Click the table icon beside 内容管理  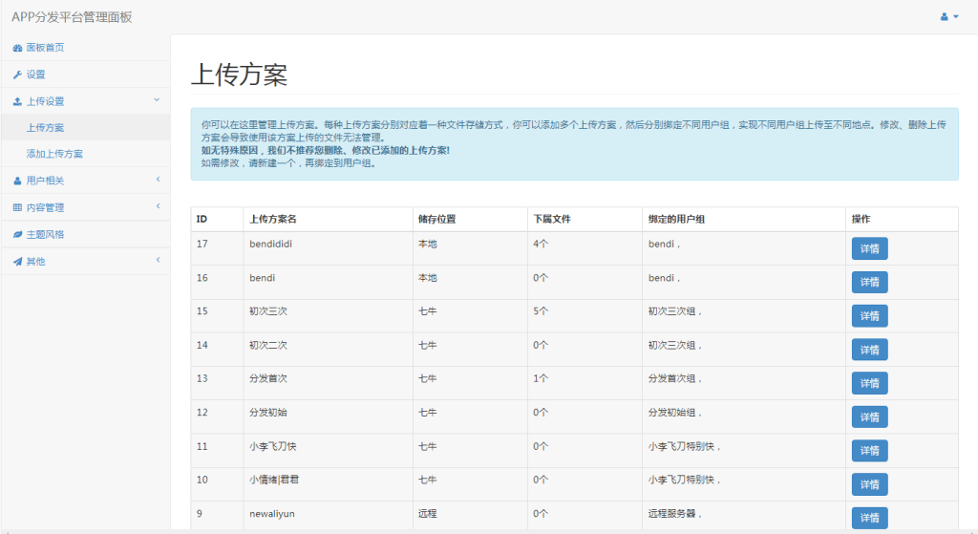click(x=17, y=207)
